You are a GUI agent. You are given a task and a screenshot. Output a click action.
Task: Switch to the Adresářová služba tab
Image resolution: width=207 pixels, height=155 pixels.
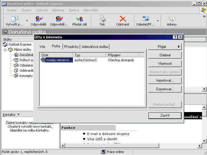click(x=95, y=47)
